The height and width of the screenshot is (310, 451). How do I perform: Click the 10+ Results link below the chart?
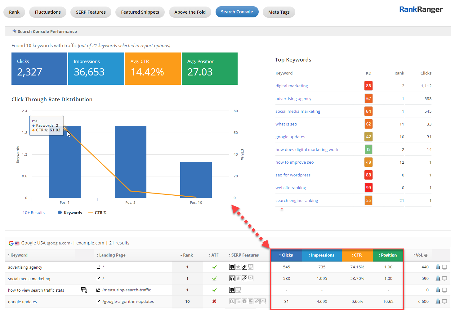point(33,213)
